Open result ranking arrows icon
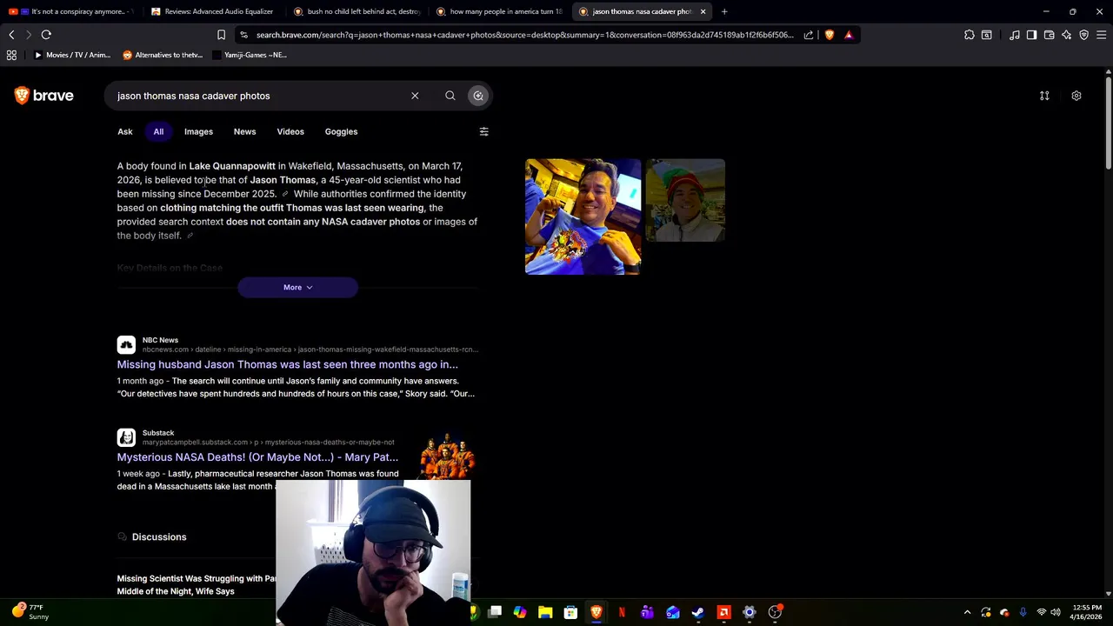Screen dimensions: 1113x626 (x=1044, y=96)
